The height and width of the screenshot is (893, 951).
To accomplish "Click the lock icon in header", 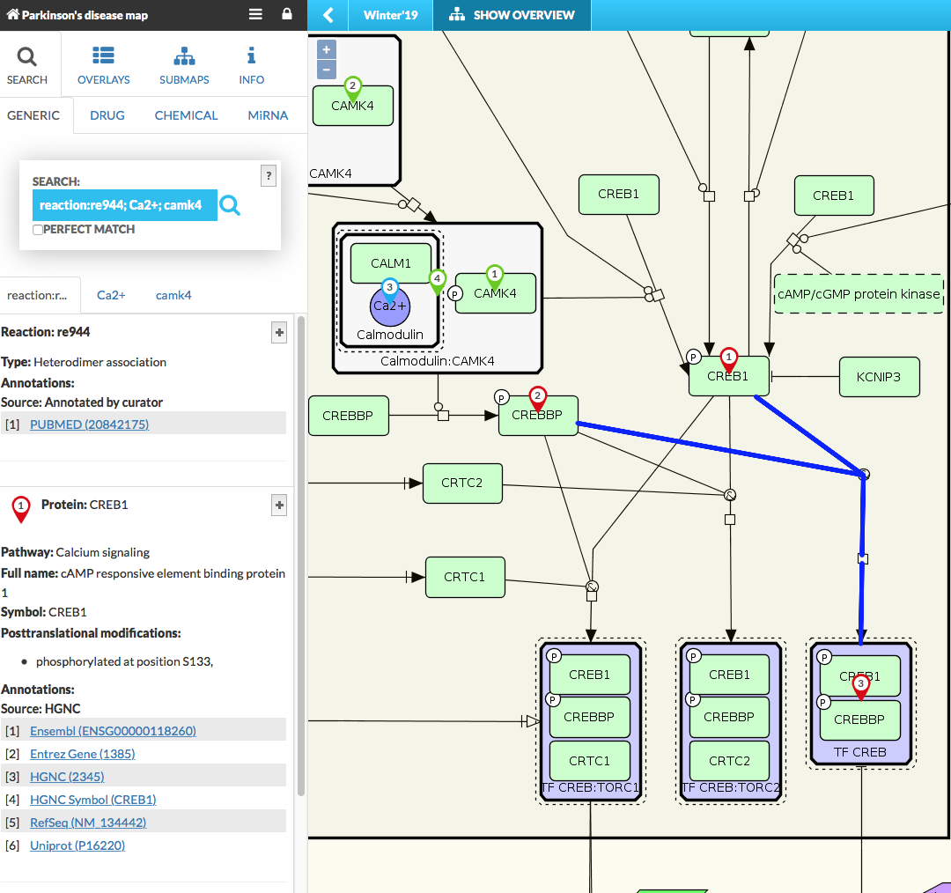I will coord(286,15).
